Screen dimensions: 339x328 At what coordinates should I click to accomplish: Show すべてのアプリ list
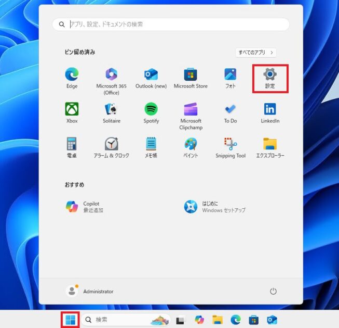(x=256, y=53)
